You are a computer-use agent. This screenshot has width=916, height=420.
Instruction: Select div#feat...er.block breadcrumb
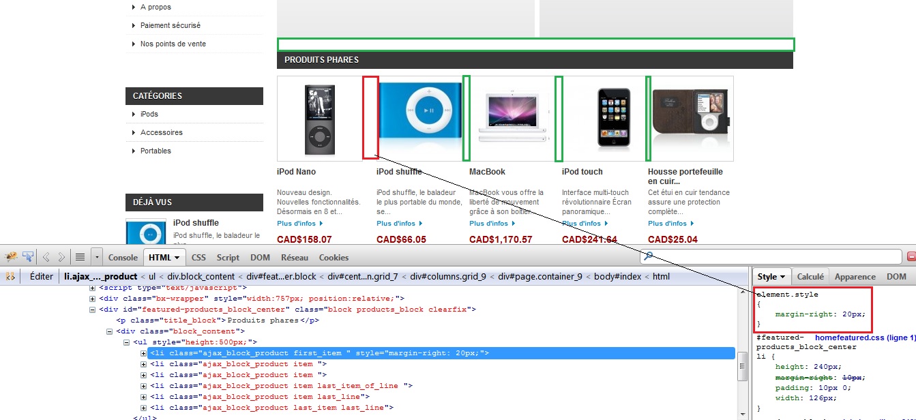(281, 276)
